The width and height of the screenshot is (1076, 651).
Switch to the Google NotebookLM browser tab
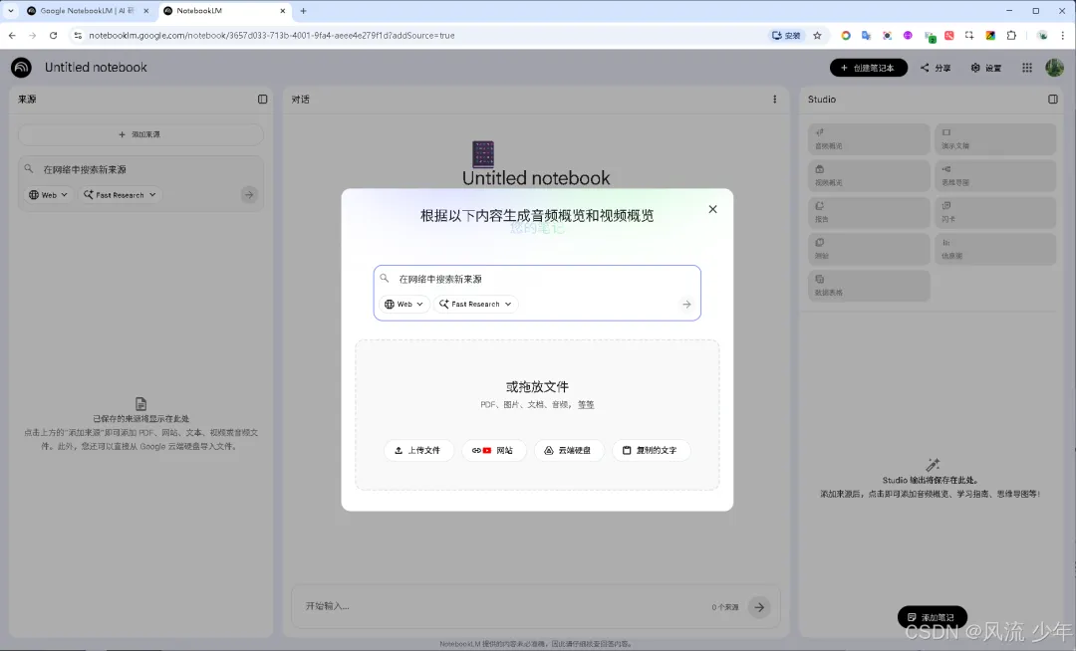(x=88, y=11)
